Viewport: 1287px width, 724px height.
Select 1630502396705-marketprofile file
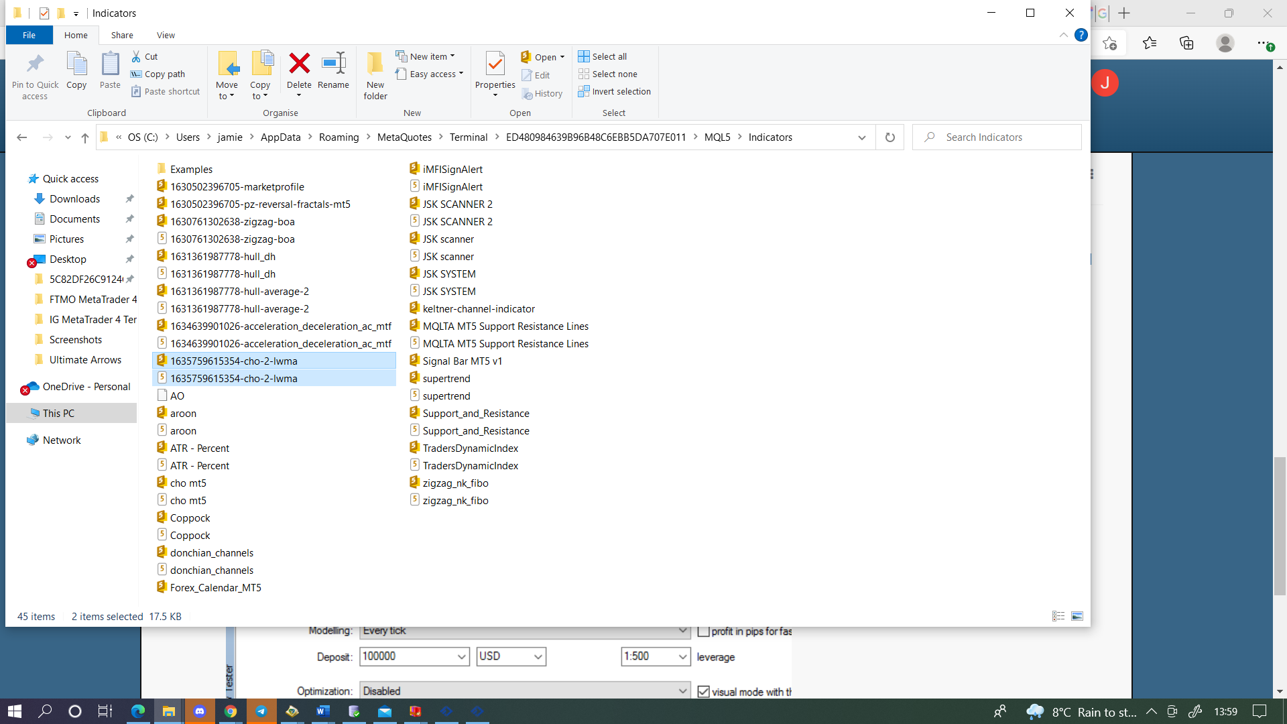(237, 187)
